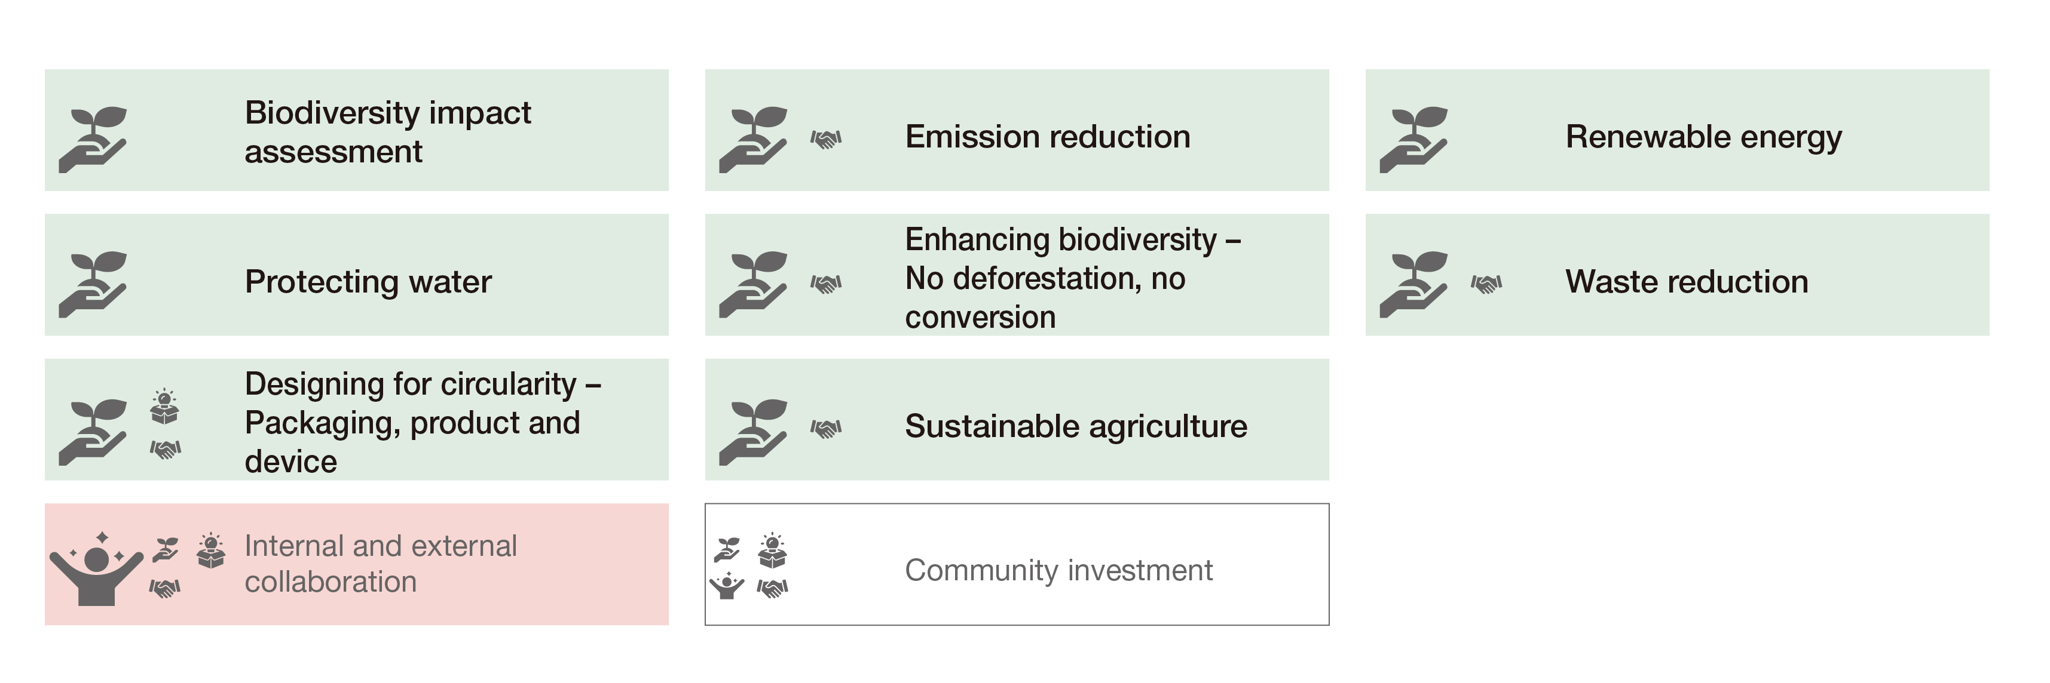Screen dimensions: 2050x683
Task: Click the plant-in-hand icon beside Protecting water
Action: point(92,284)
